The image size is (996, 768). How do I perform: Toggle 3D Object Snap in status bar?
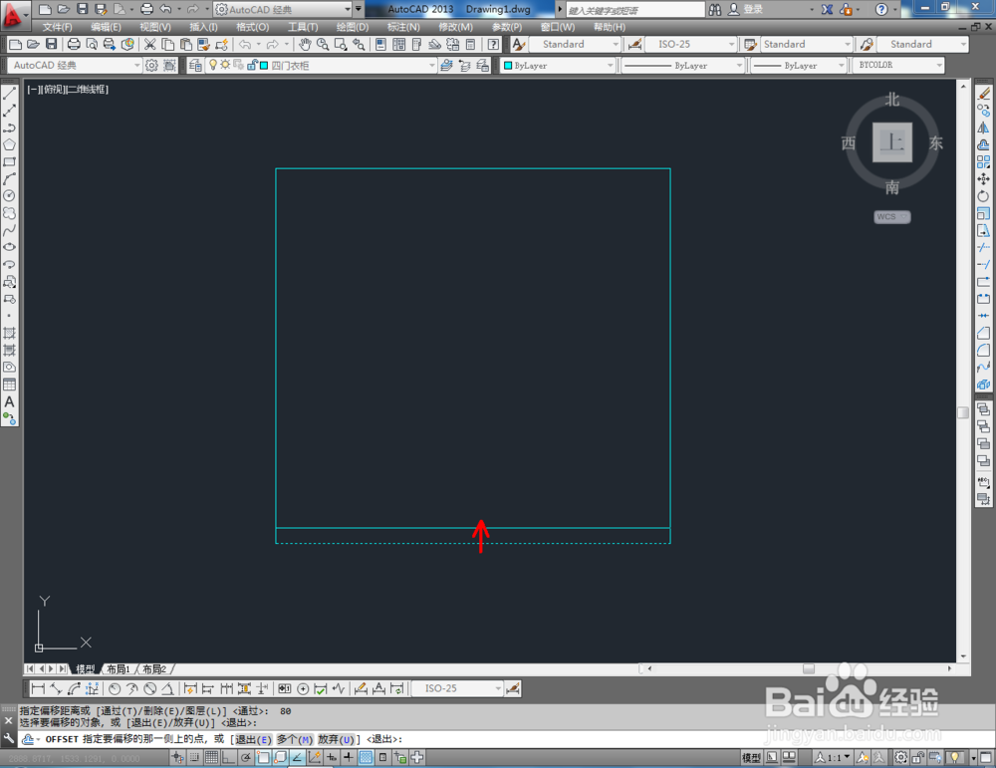[x=280, y=757]
